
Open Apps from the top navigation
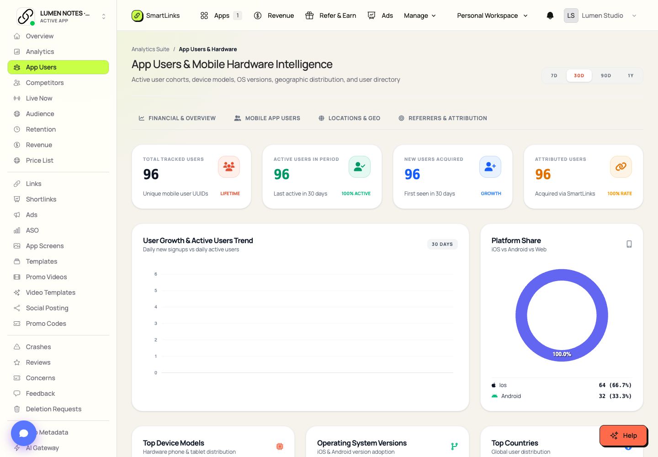point(221,16)
